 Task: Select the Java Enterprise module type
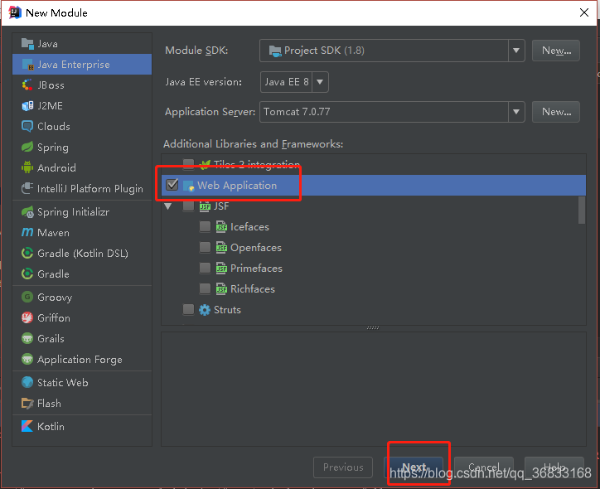click(x=82, y=65)
